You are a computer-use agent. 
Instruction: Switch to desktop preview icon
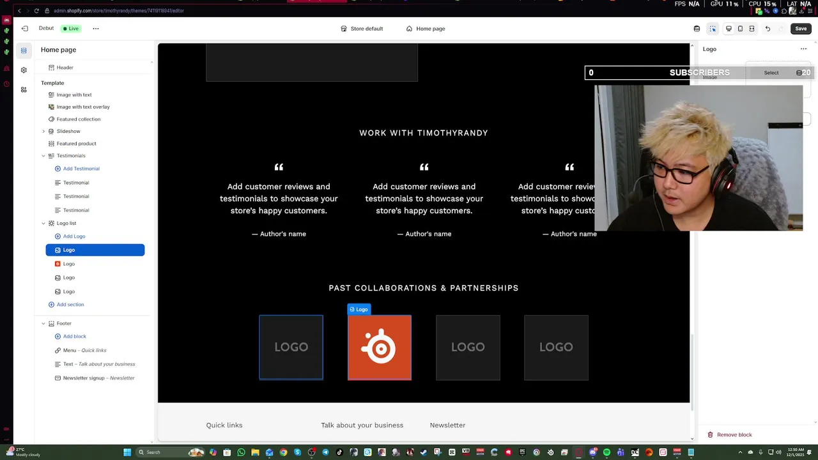click(729, 29)
